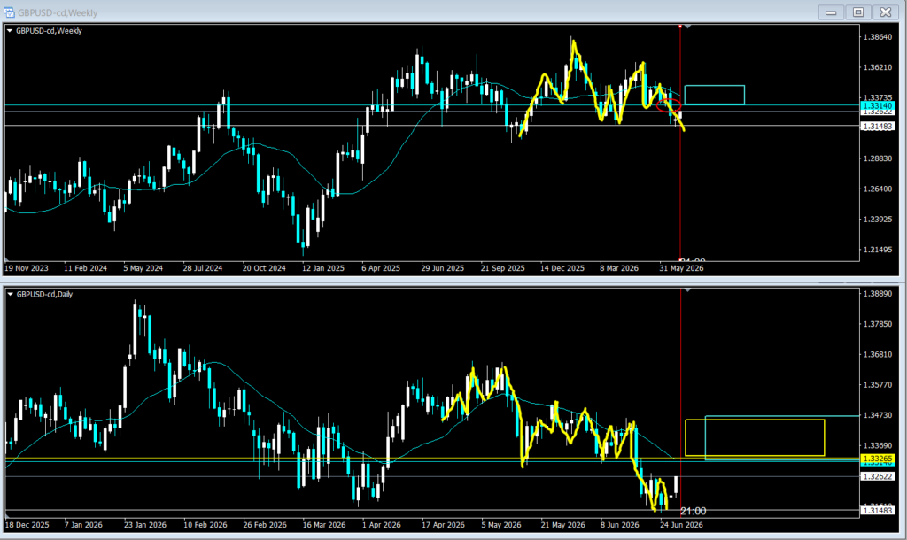Click the 24 Jun 2026 date on daily axis

point(681,525)
